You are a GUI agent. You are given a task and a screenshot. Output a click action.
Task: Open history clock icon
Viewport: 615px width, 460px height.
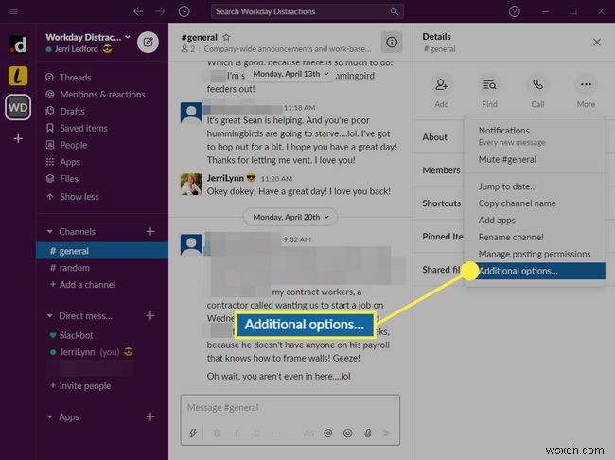[x=184, y=11]
